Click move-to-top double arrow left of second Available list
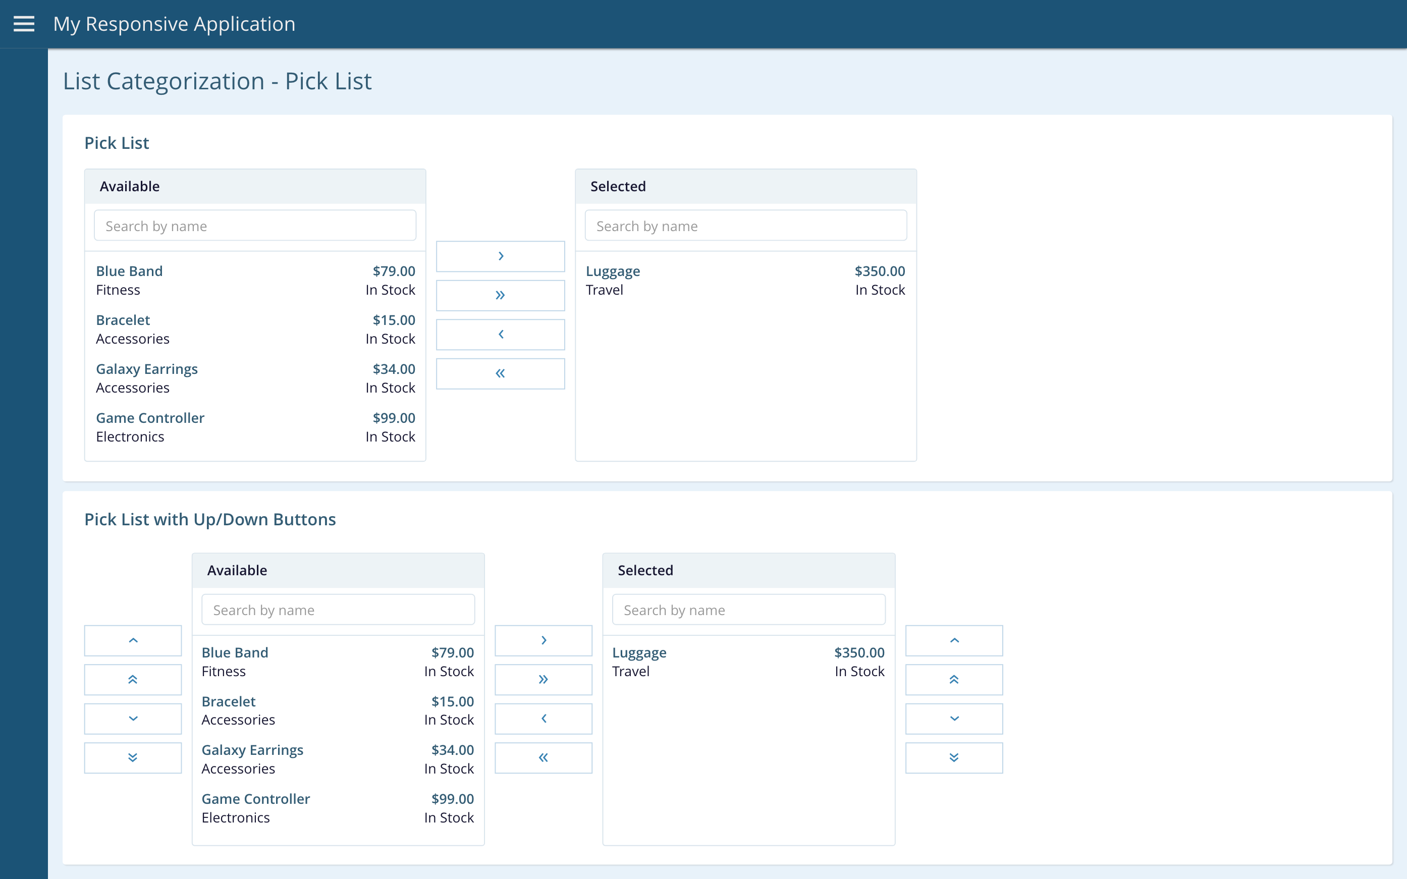Image resolution: width=1407 pixels, height=879 pixels. pos(133,679)
